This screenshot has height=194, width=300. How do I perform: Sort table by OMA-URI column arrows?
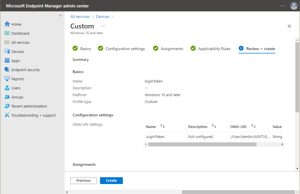coord(253,126)
